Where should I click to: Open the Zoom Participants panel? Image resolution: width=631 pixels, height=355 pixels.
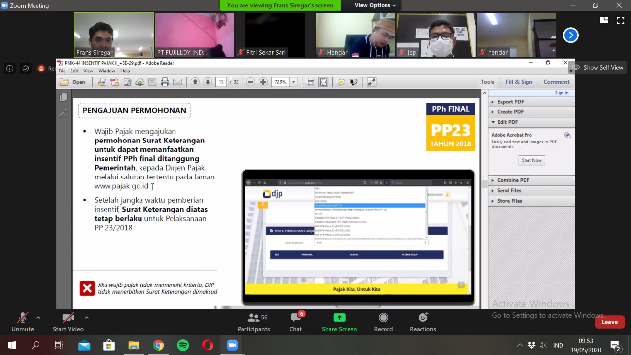pyautogui.click(x=253, y=322)
